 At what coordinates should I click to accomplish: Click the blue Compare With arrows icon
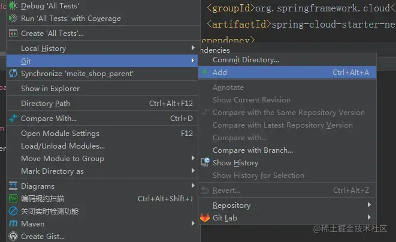pos(13,118)
